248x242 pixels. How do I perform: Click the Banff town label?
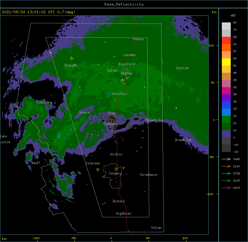pos(36,163)
